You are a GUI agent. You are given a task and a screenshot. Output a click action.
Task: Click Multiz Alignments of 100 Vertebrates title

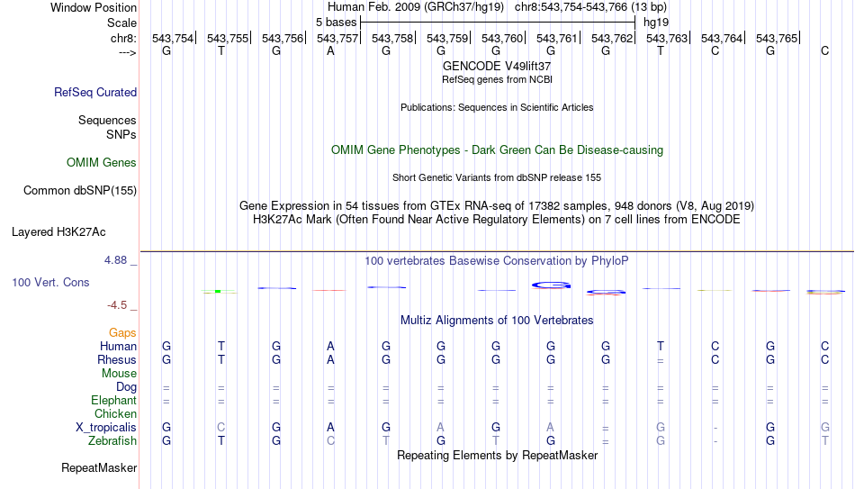click(497, 321)
